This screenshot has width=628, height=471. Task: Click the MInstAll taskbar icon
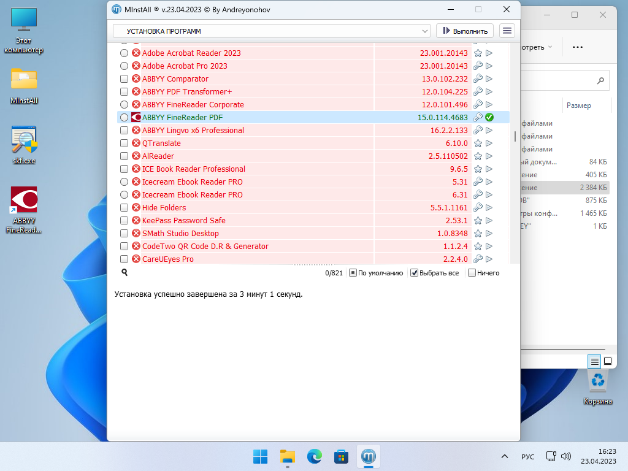pyautogui.click(x=369, y=456)
